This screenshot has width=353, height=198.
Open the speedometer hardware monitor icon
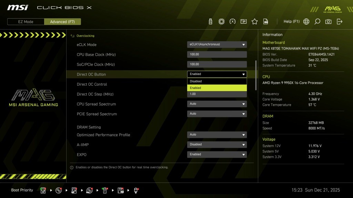pyautogui.click(x=232, y=22)
